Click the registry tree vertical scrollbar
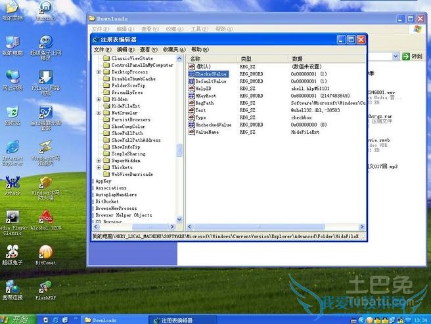 pos(179,131)
